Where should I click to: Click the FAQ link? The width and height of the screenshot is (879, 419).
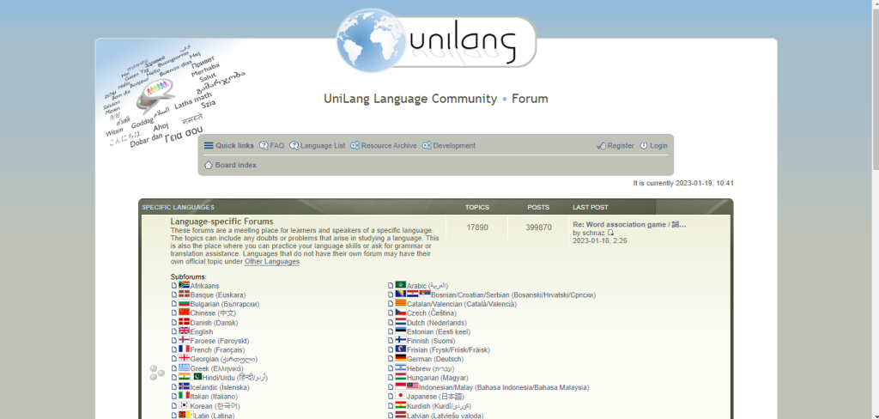tap(272, 146)
